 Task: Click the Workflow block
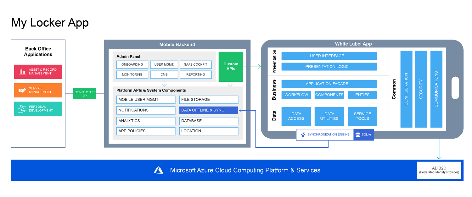coord(296,95)
